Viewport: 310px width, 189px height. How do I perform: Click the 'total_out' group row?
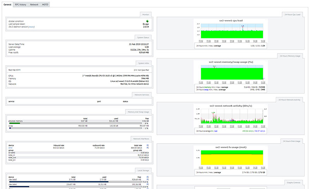[x=79, y=158]
